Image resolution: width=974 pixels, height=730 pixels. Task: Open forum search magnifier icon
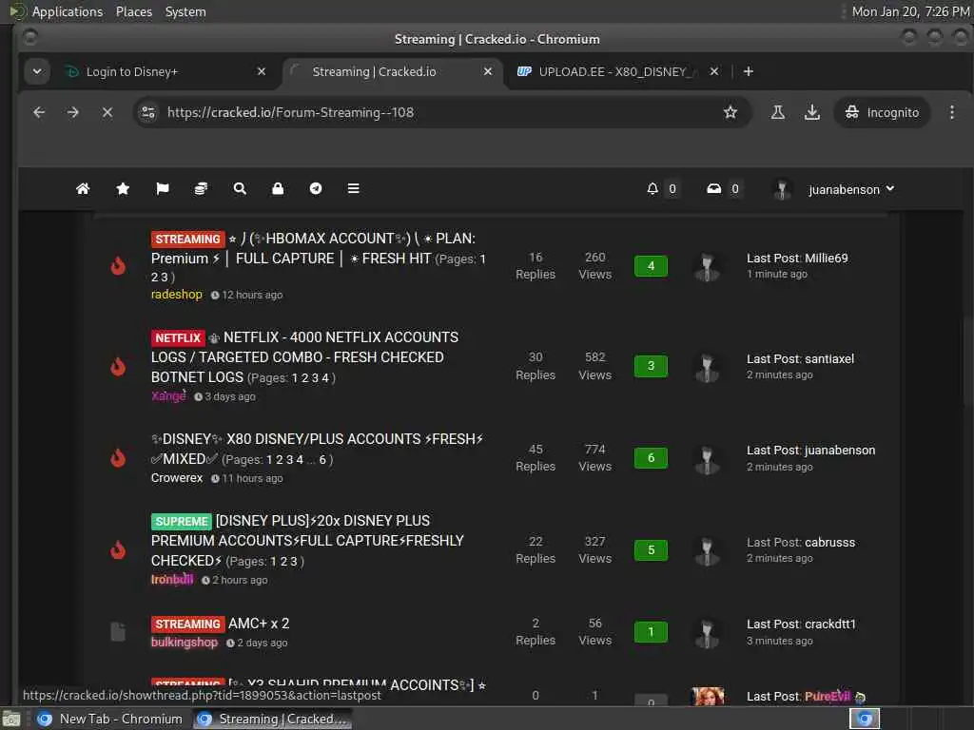pyautogui.click(x=240, y=189)
